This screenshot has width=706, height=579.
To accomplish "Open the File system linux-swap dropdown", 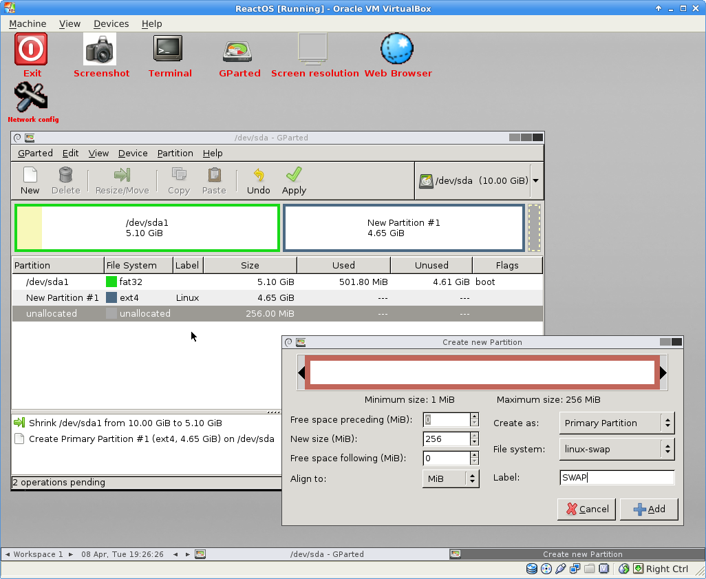I will pos(617,450).
